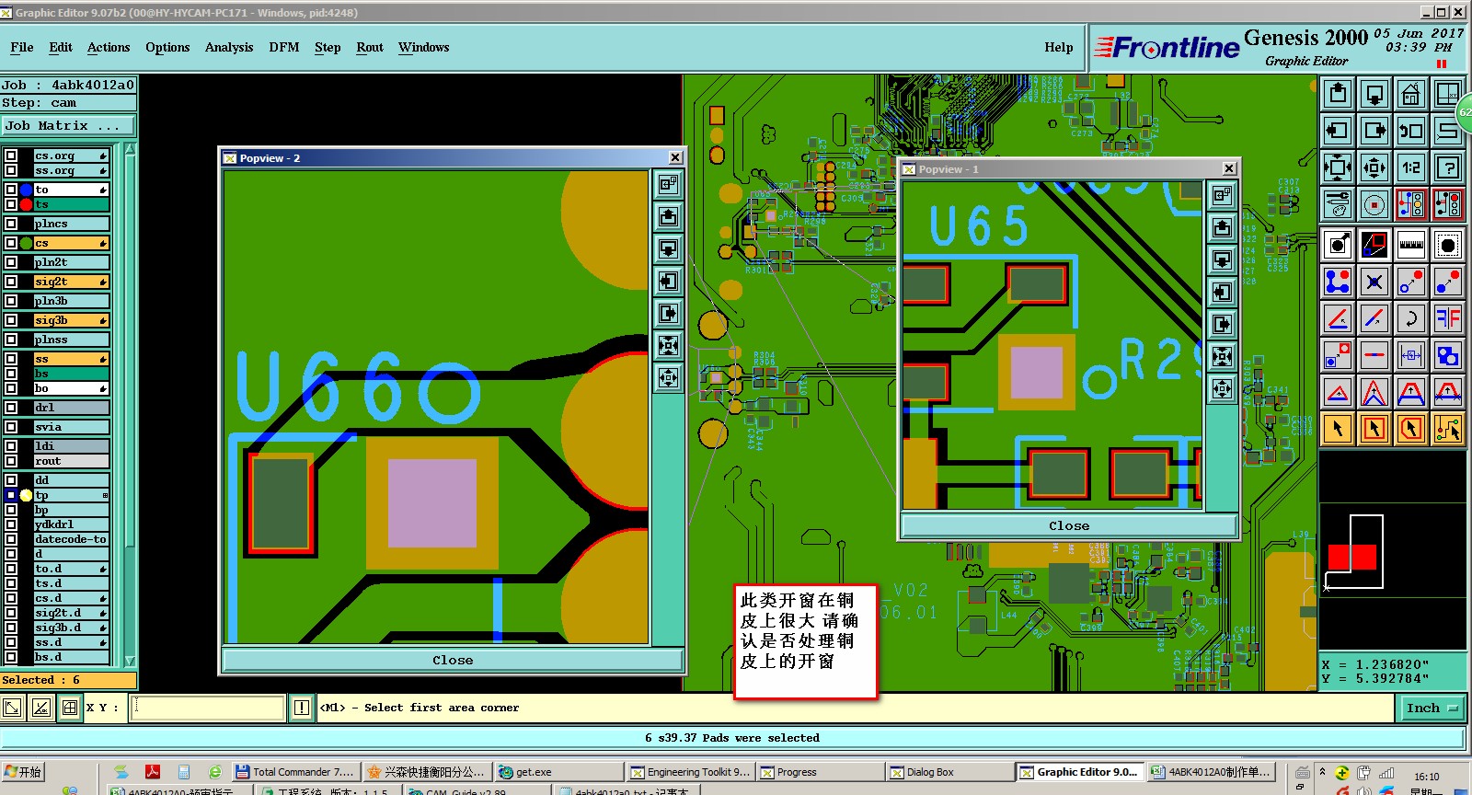The width and height of the screenshot is (1472, 795).
Task: Toggle checkbox for sig3b layer
Action: pyautogui.click(x=11, y=320)
